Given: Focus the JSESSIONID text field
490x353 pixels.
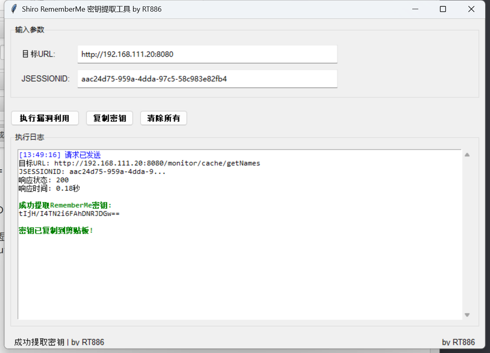Looking at the screenshot, I should coord(207,79).
